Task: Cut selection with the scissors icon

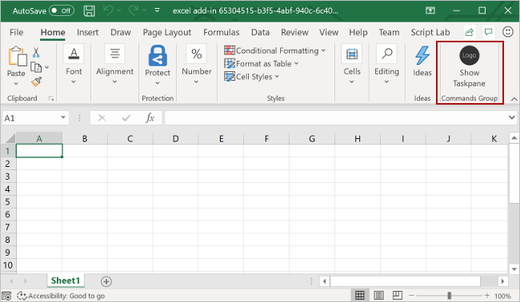Action: click(36, 52)
